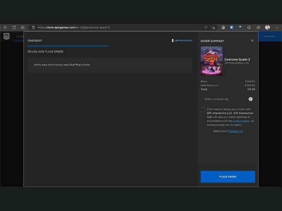Click the blue extension icon right of the shield
Screen dimensions: 282x211
tap(240, 27)
